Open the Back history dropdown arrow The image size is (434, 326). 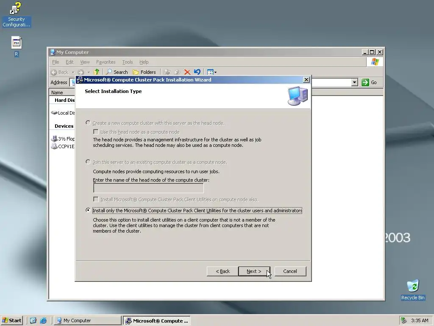[x=73, y=72]
